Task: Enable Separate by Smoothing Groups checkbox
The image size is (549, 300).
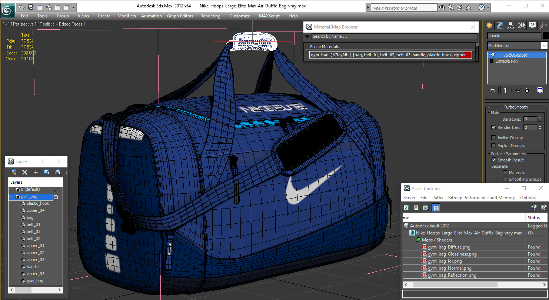Action: pos(505,179)
